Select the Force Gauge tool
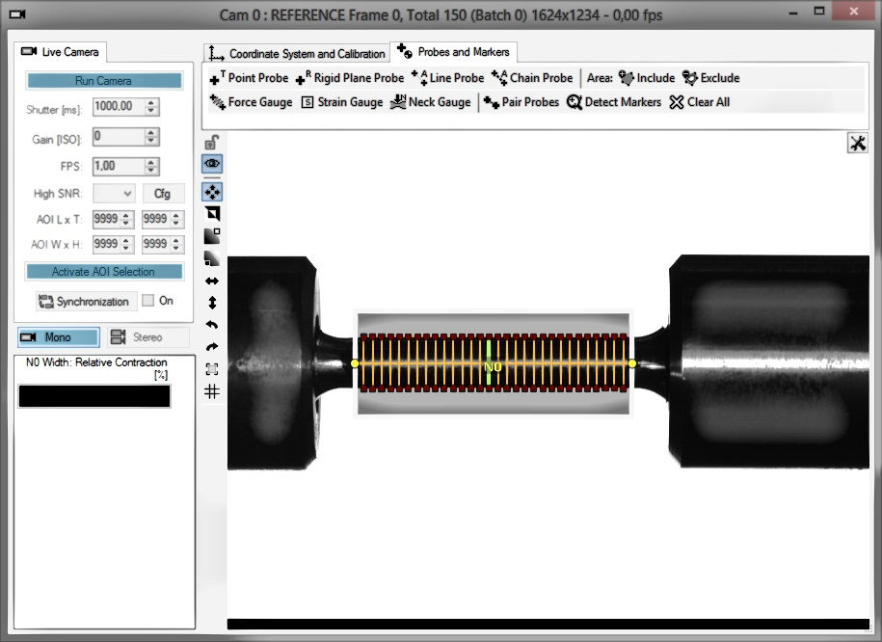 pyautogui.click(x=251, y=102)
